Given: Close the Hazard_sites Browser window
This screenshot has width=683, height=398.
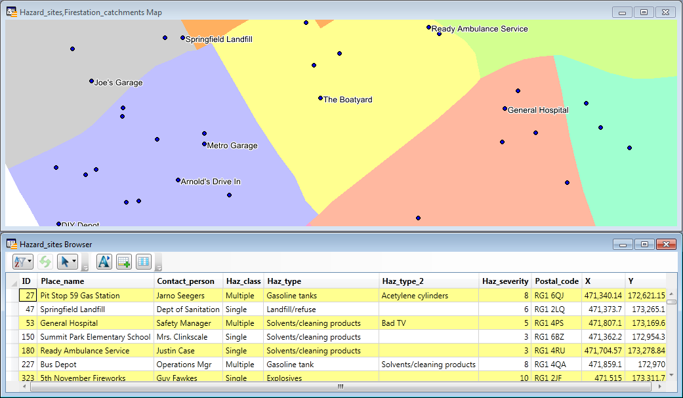Looking at the screenshot, I should (x=666, y=245).
